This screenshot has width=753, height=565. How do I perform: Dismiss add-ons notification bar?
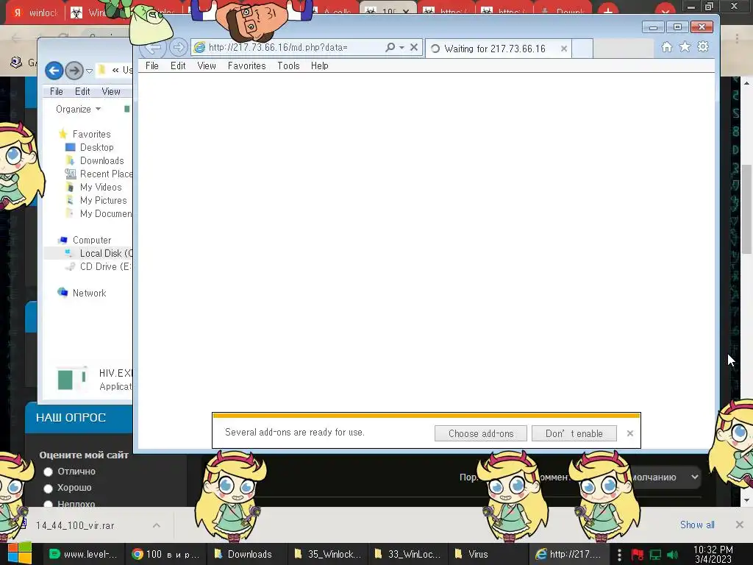pyautogui.click(x=630, y=433)
